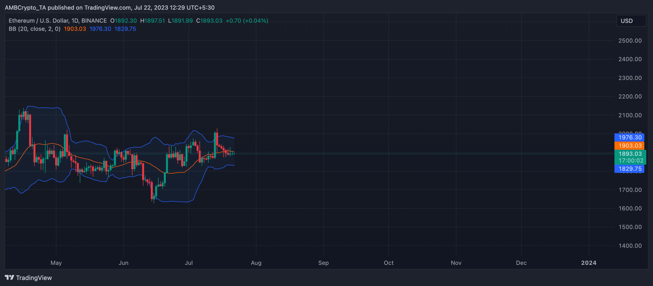Click the green 1893.03 current price tag

630,154
